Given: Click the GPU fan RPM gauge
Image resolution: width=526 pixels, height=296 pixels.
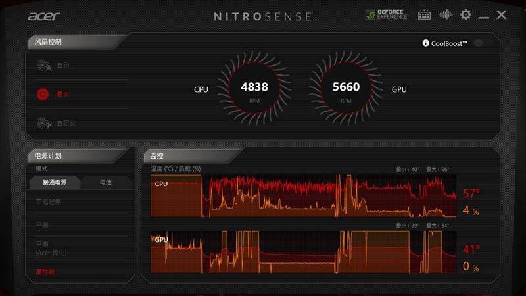Looking at the screenshot, I should coord(347,88).
